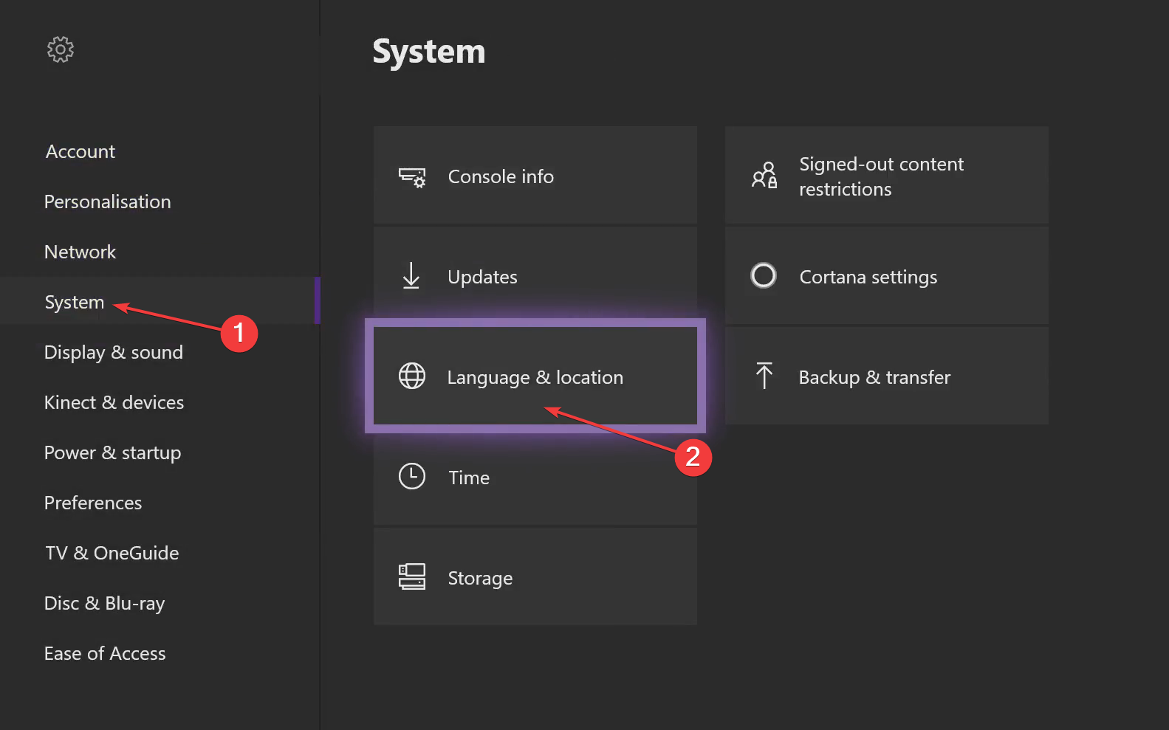Click the Console info icon

coord(412,177)
